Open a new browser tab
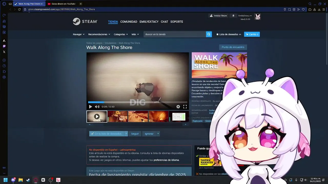The image size is (328, 184). [80, 4]
